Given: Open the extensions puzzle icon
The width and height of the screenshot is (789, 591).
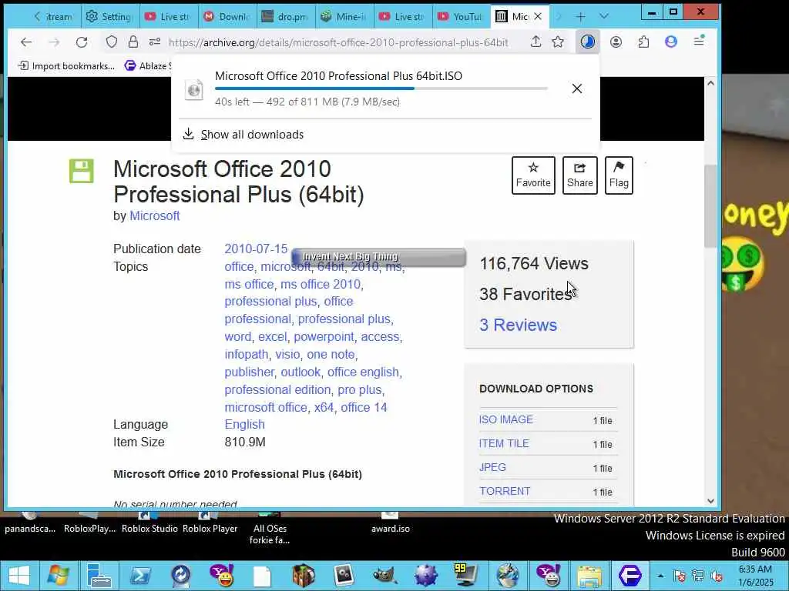Looking at the screenshot, I should 643,42.
